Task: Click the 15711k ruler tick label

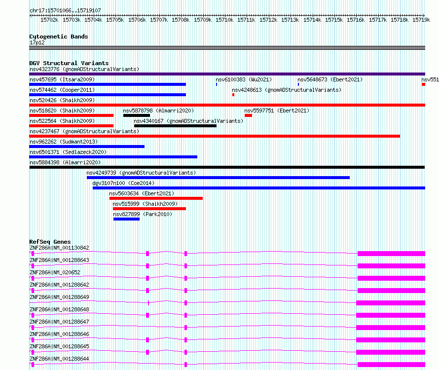Action: tap(246, 20)
